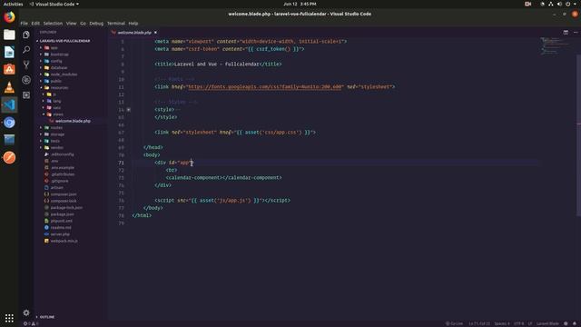Expand the bootstrap folder
This screenshot has height=327, width=581.
[x=59, y=54]
